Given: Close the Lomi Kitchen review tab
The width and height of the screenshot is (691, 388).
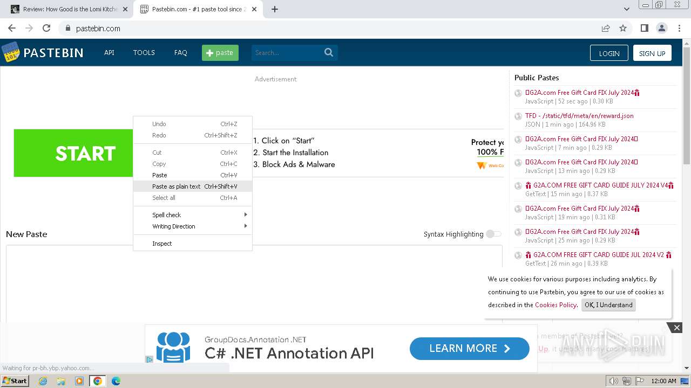Looking at the screenshot, I should (x=125, y=9).
